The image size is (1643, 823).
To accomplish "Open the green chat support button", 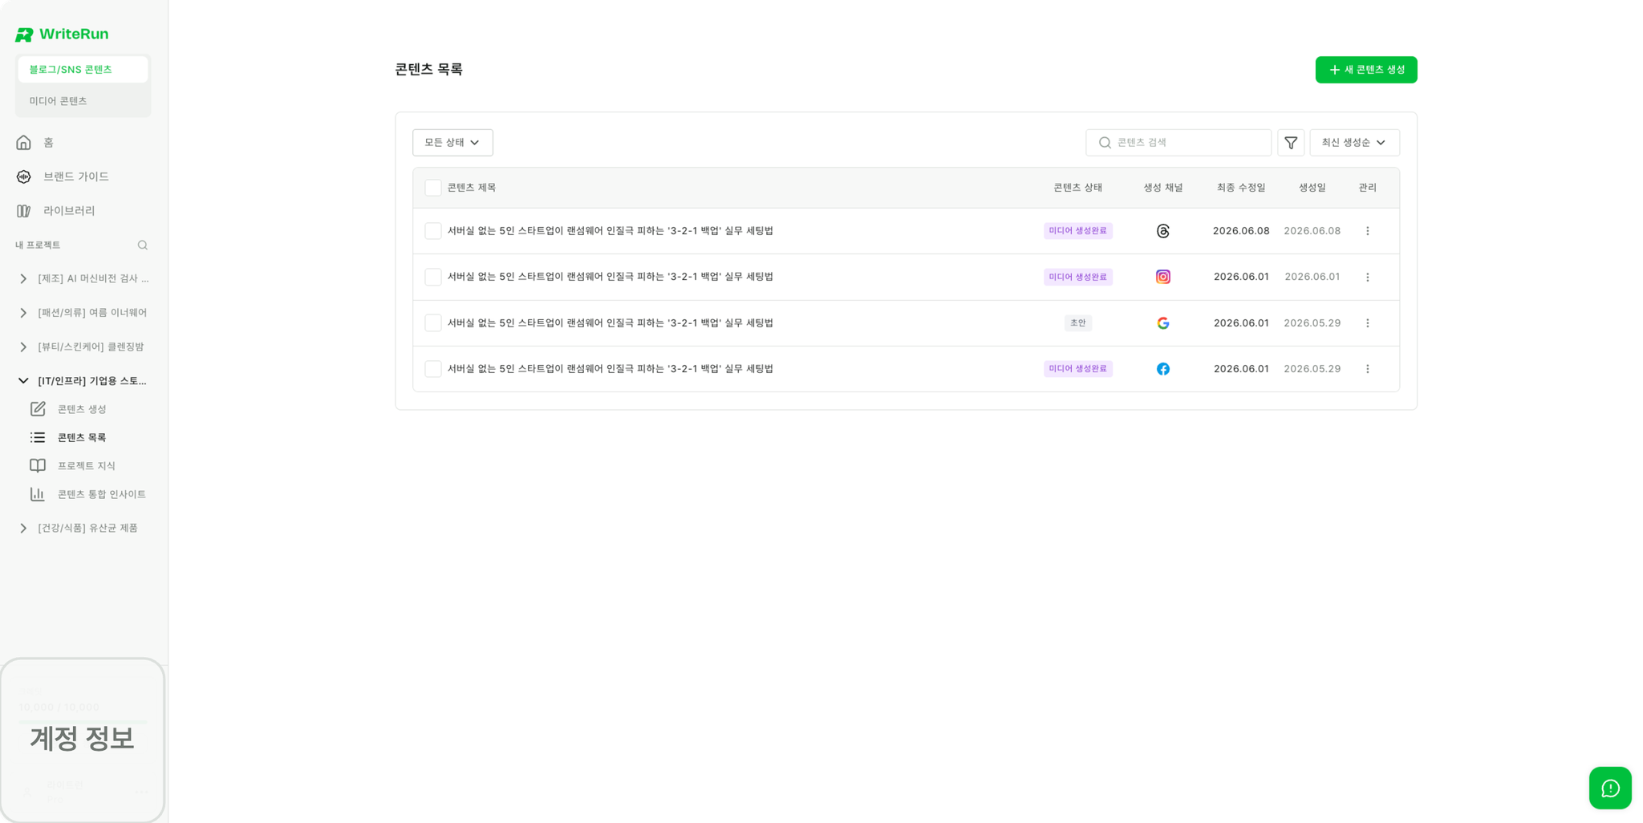I will tap(1610, 789).
